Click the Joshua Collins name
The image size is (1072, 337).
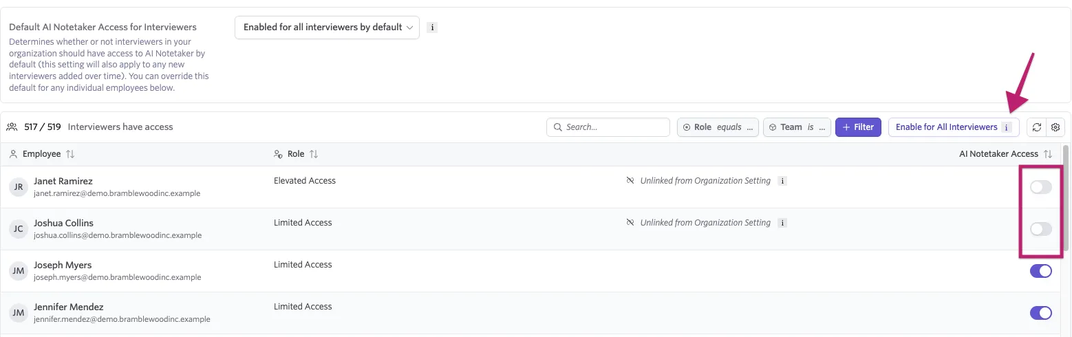point(63,223)
